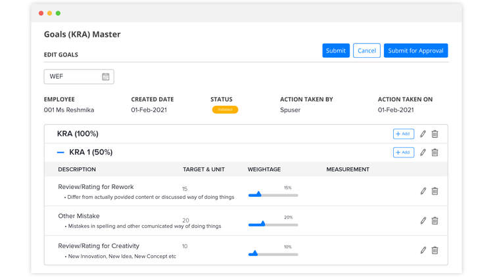Collapse the KRA 1 (50%) section
The height and width of the screenshot is (277, 493).
(60, 152)
